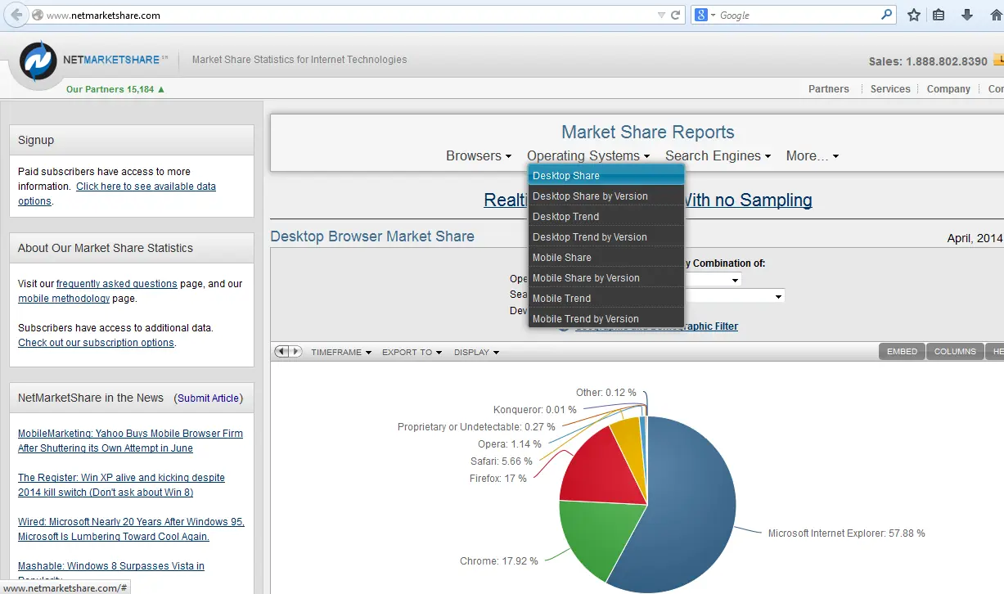
Task: Select Desktop Share by Version entry
Action: pos(606,196)
